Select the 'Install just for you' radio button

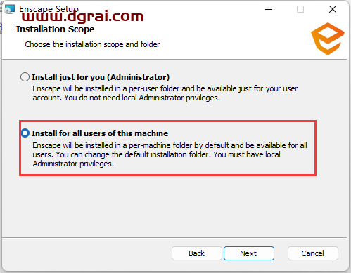point(25,77)
